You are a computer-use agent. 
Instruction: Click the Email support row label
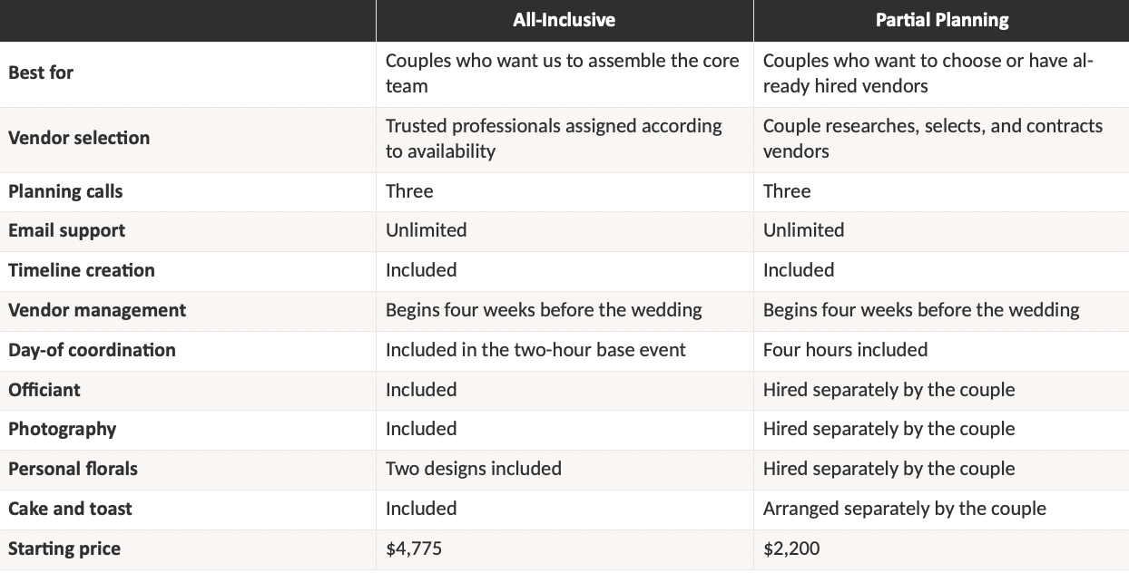(x=67, y=230)
